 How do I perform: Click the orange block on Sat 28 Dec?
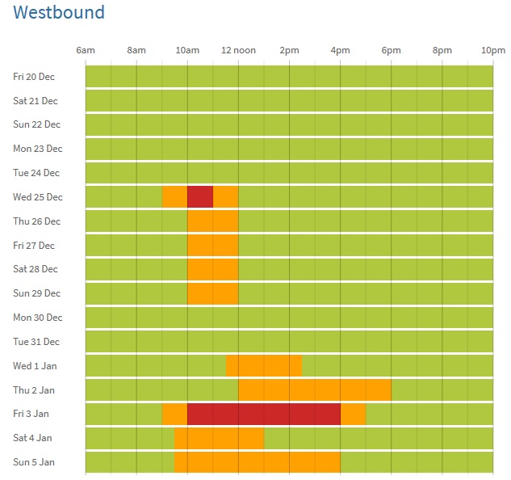click(213, 269)
